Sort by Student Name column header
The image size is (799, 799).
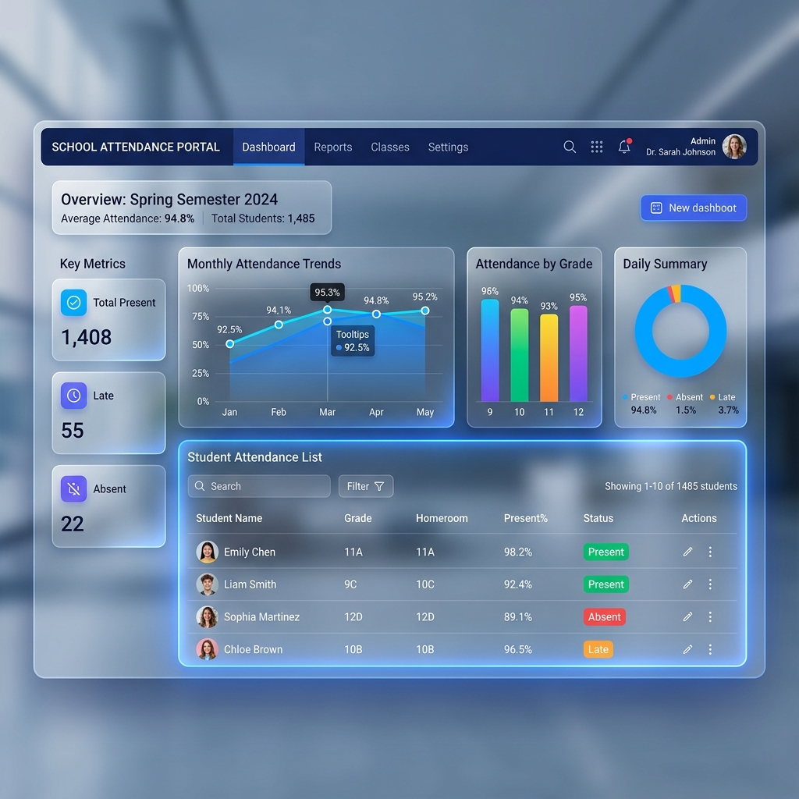229,518
